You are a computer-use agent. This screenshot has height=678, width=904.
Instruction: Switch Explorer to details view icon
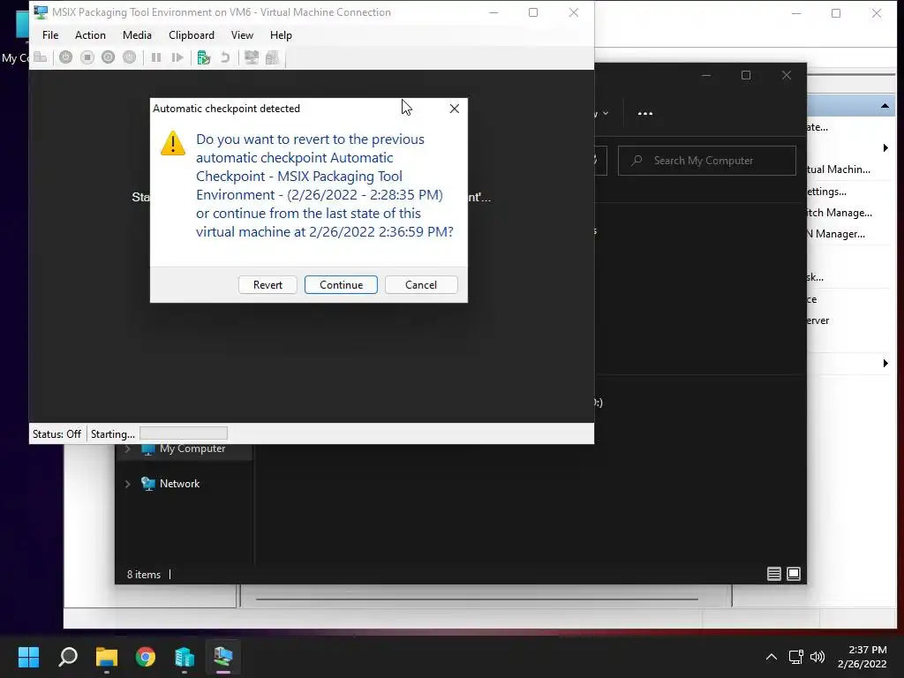point(773,574)
